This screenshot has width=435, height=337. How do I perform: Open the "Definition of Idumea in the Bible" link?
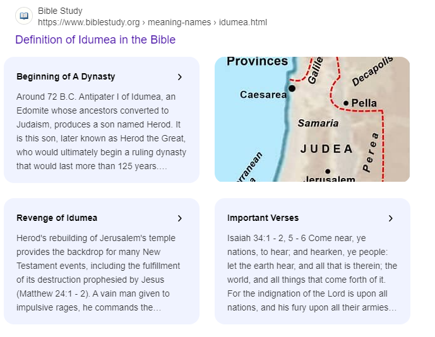pos(95,40)
